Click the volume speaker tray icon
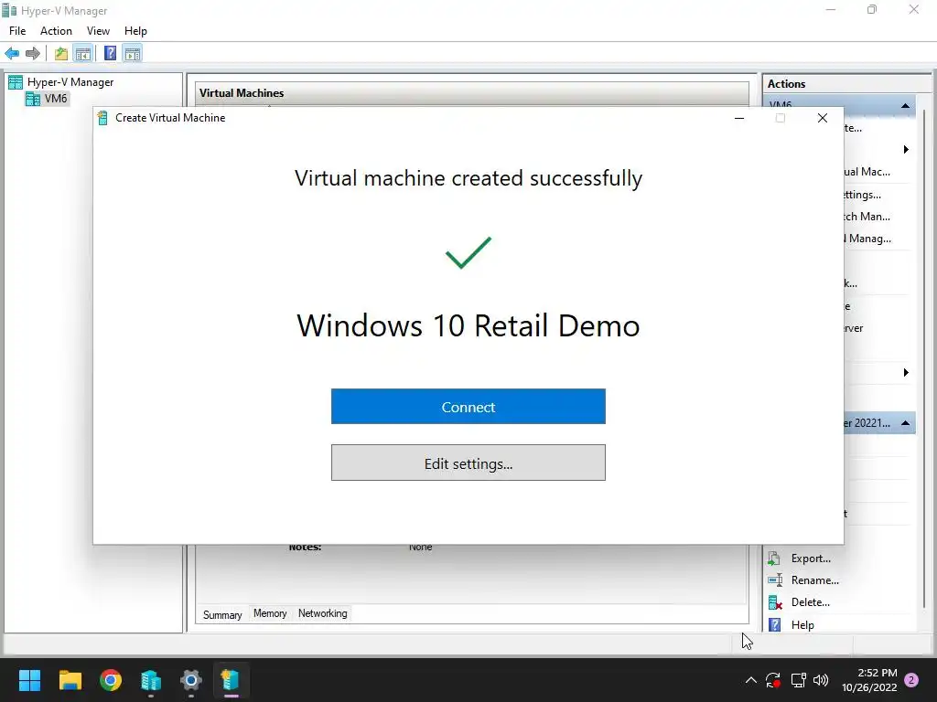This screenshot has height=702, width=937. pos(821,680)
